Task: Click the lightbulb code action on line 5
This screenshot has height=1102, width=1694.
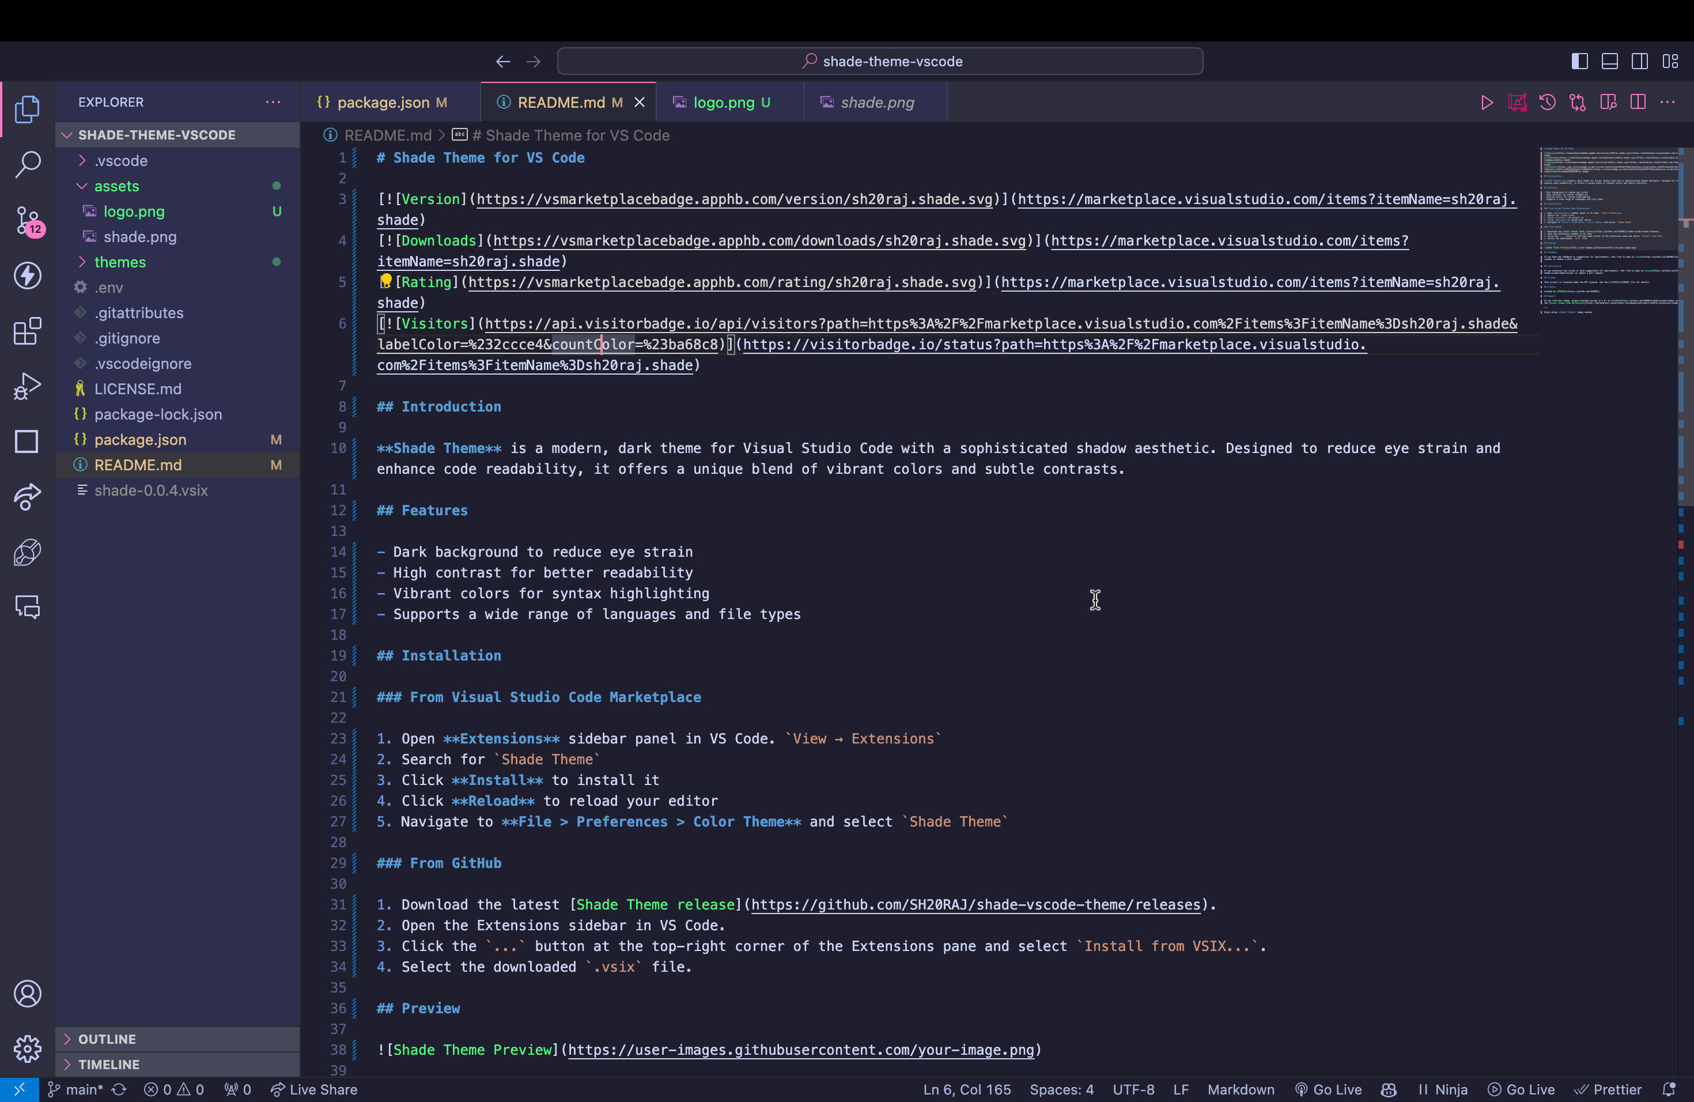Action: click(386, 281)
